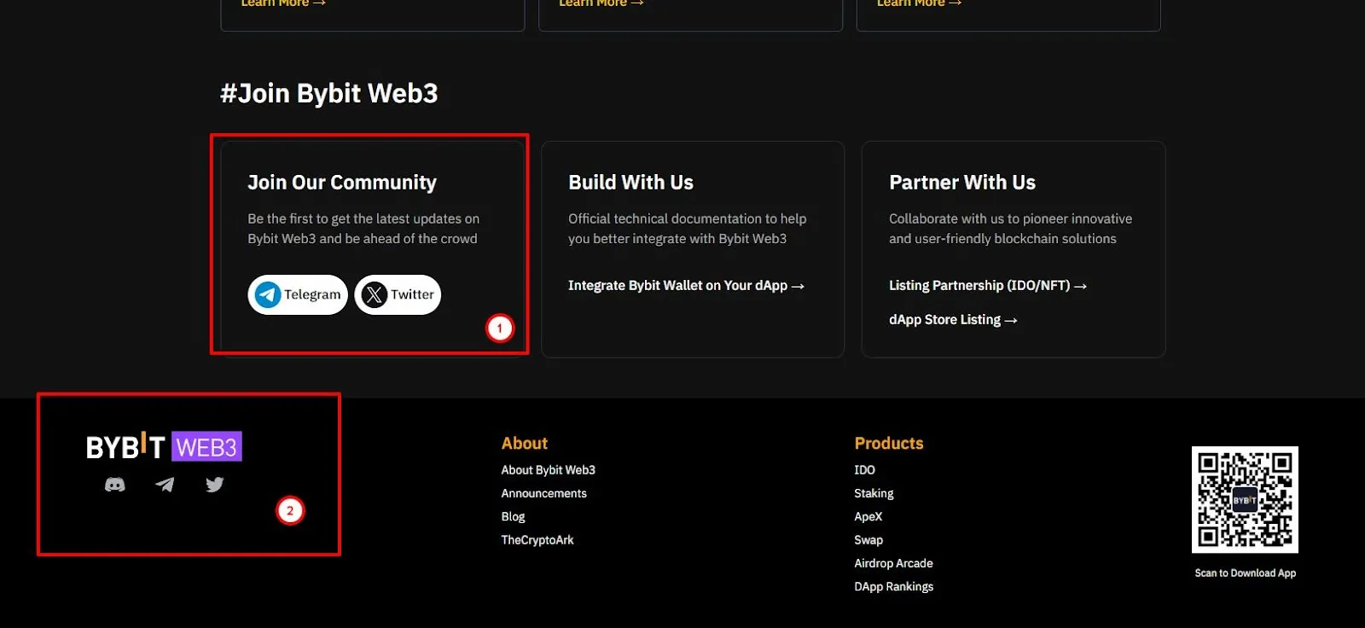Open the Blog footer link

coord(514,516)
